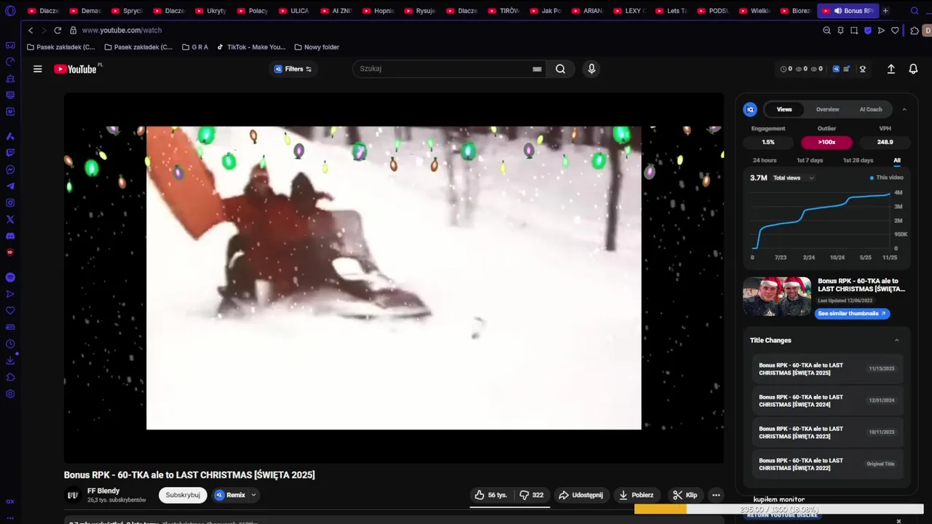
Task: Click the video player frame
Action: point(394,278)
